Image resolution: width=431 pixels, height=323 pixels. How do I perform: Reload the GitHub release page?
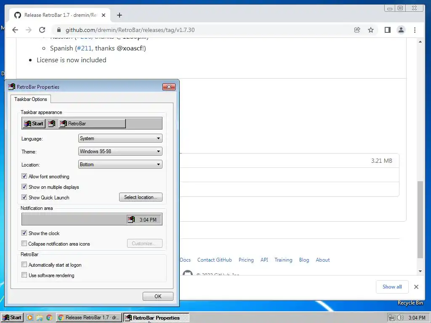[x=42, y=30]
